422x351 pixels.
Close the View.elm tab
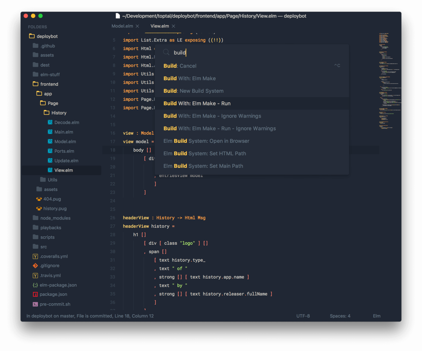(x=173, y=26)
